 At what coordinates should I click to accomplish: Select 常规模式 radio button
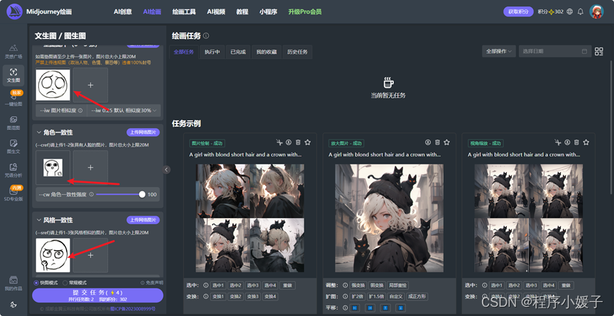65,283
